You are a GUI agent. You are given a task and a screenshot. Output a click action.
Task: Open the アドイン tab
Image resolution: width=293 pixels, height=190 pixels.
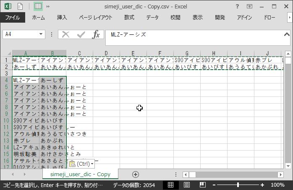tap(244, 18)
